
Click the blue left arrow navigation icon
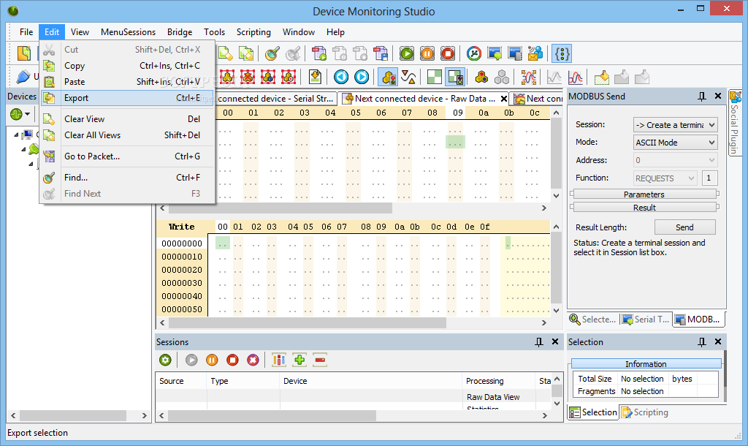coord(340,77)
